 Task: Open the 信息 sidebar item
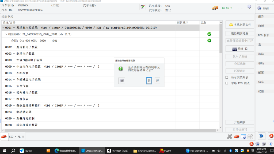coord(261,82)
